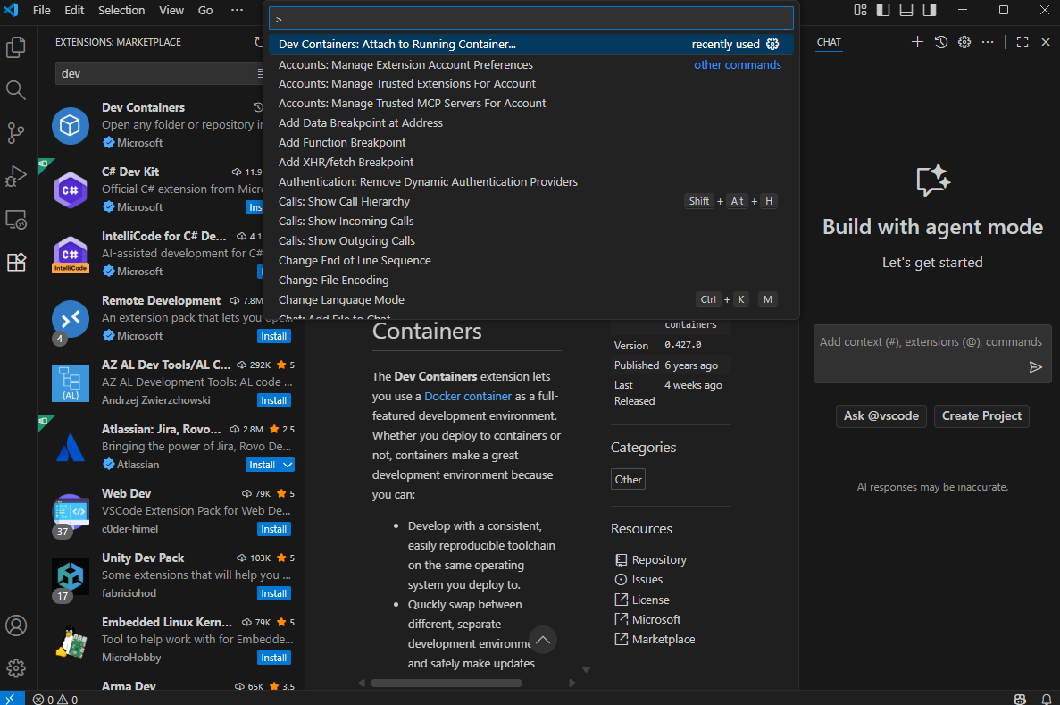The image size is (1060, 705).
Task: Open the Source Control view
Action: tap(15, 133)
